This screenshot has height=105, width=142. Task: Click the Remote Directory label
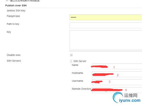82,89
